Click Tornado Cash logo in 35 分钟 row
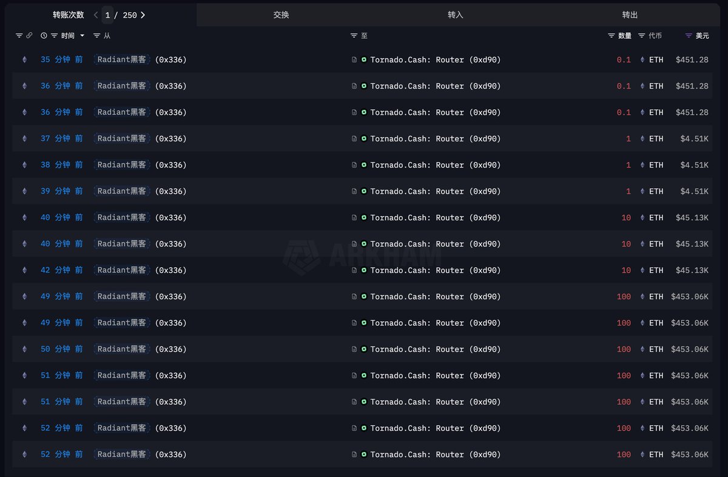This screenshot has height=477, width=728. (364, 59)
